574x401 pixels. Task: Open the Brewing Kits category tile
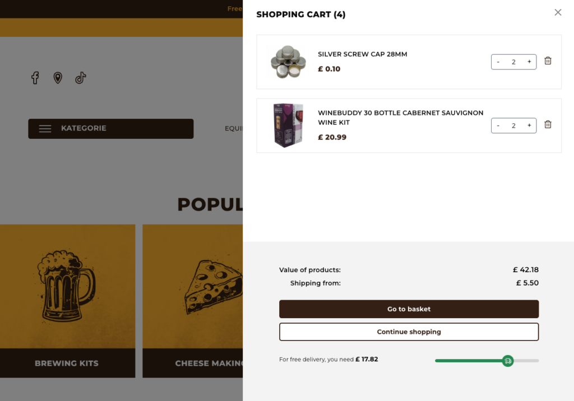point(67,301)
